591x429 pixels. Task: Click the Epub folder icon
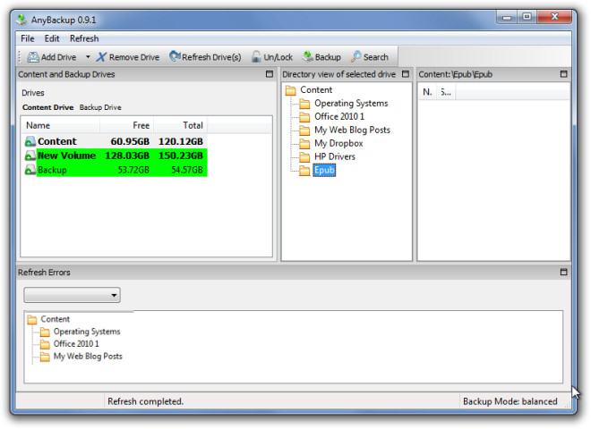coord(304,171)
